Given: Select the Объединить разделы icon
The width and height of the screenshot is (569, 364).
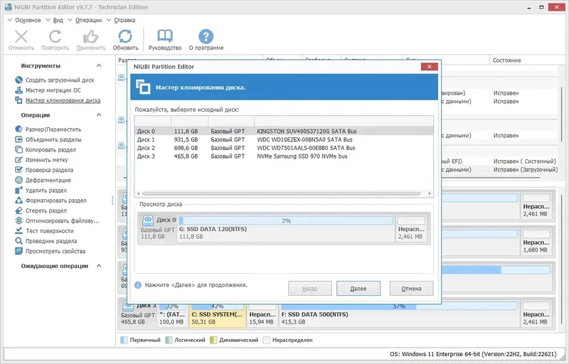Looking at the screenshot, I should 19,139.
